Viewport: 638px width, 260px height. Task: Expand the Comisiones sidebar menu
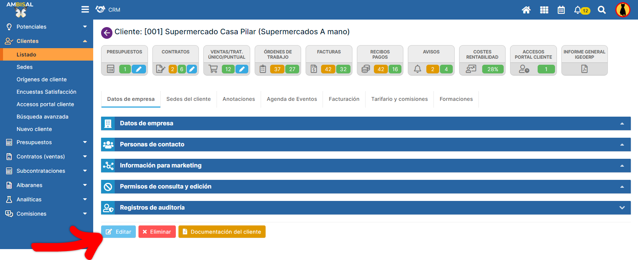(x=85, y=214)
